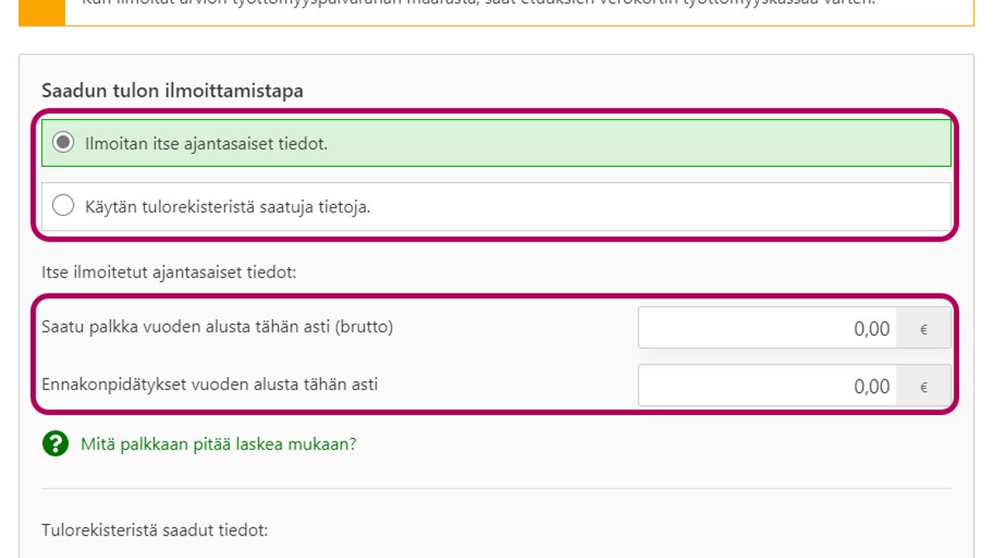
Task: Click "Tulorekisteristä saadut tiedot:" label
Action: coord(155,531)
